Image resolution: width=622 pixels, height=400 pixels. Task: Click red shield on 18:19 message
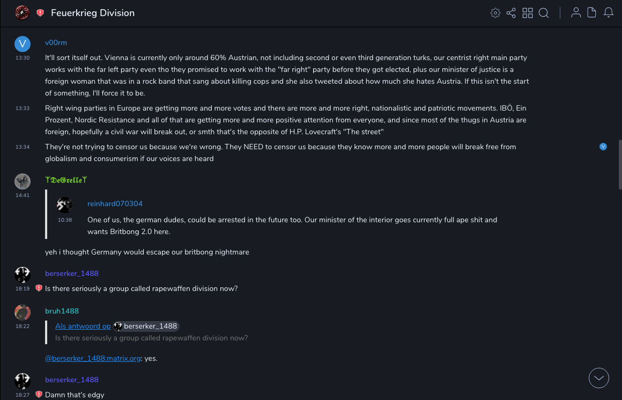click(39, 288)
